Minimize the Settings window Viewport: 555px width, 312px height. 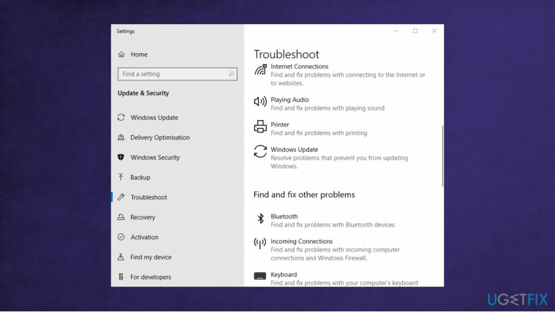click(x=396, y=31)
